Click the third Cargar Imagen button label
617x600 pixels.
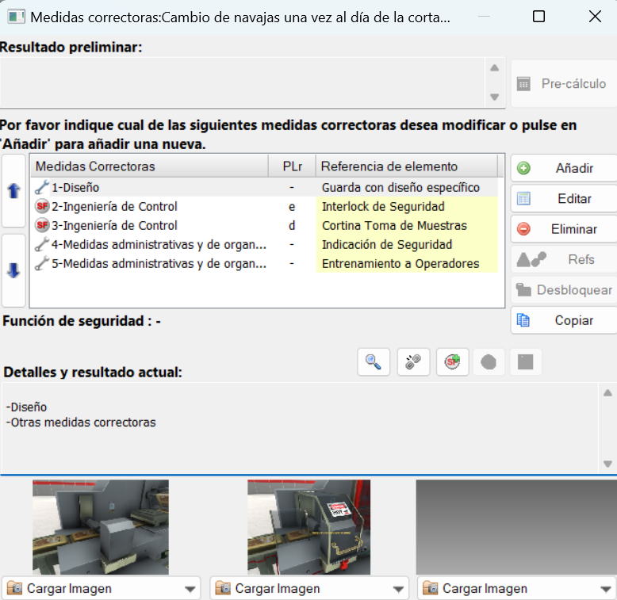[x=485, y=589]
